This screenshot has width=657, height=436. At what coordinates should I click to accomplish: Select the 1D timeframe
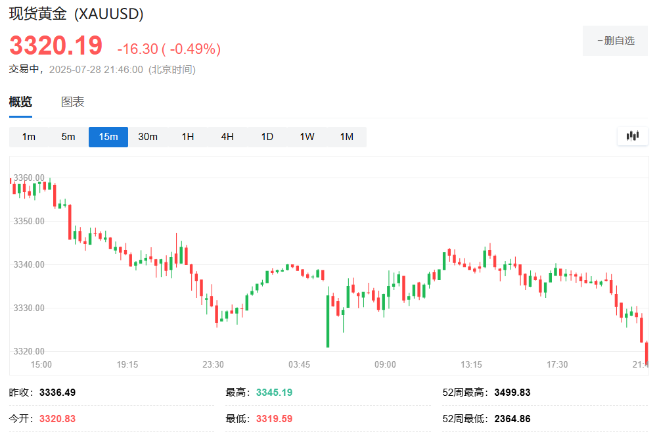[267, 137]
